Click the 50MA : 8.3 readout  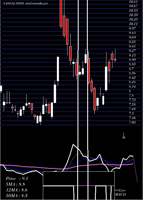17,195
